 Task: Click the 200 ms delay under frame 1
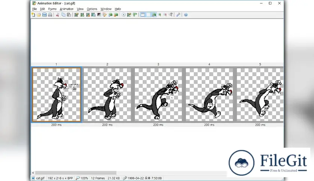tap(56, 125)
